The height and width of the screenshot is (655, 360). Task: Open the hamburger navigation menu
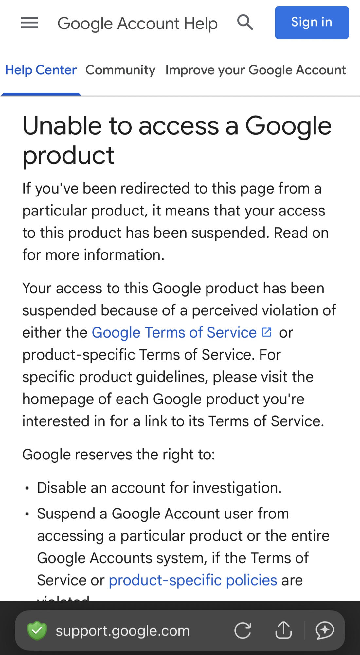click(29, 23)
